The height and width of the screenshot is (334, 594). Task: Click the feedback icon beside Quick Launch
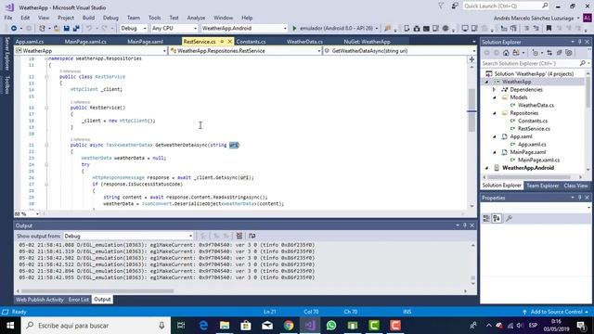455,6
